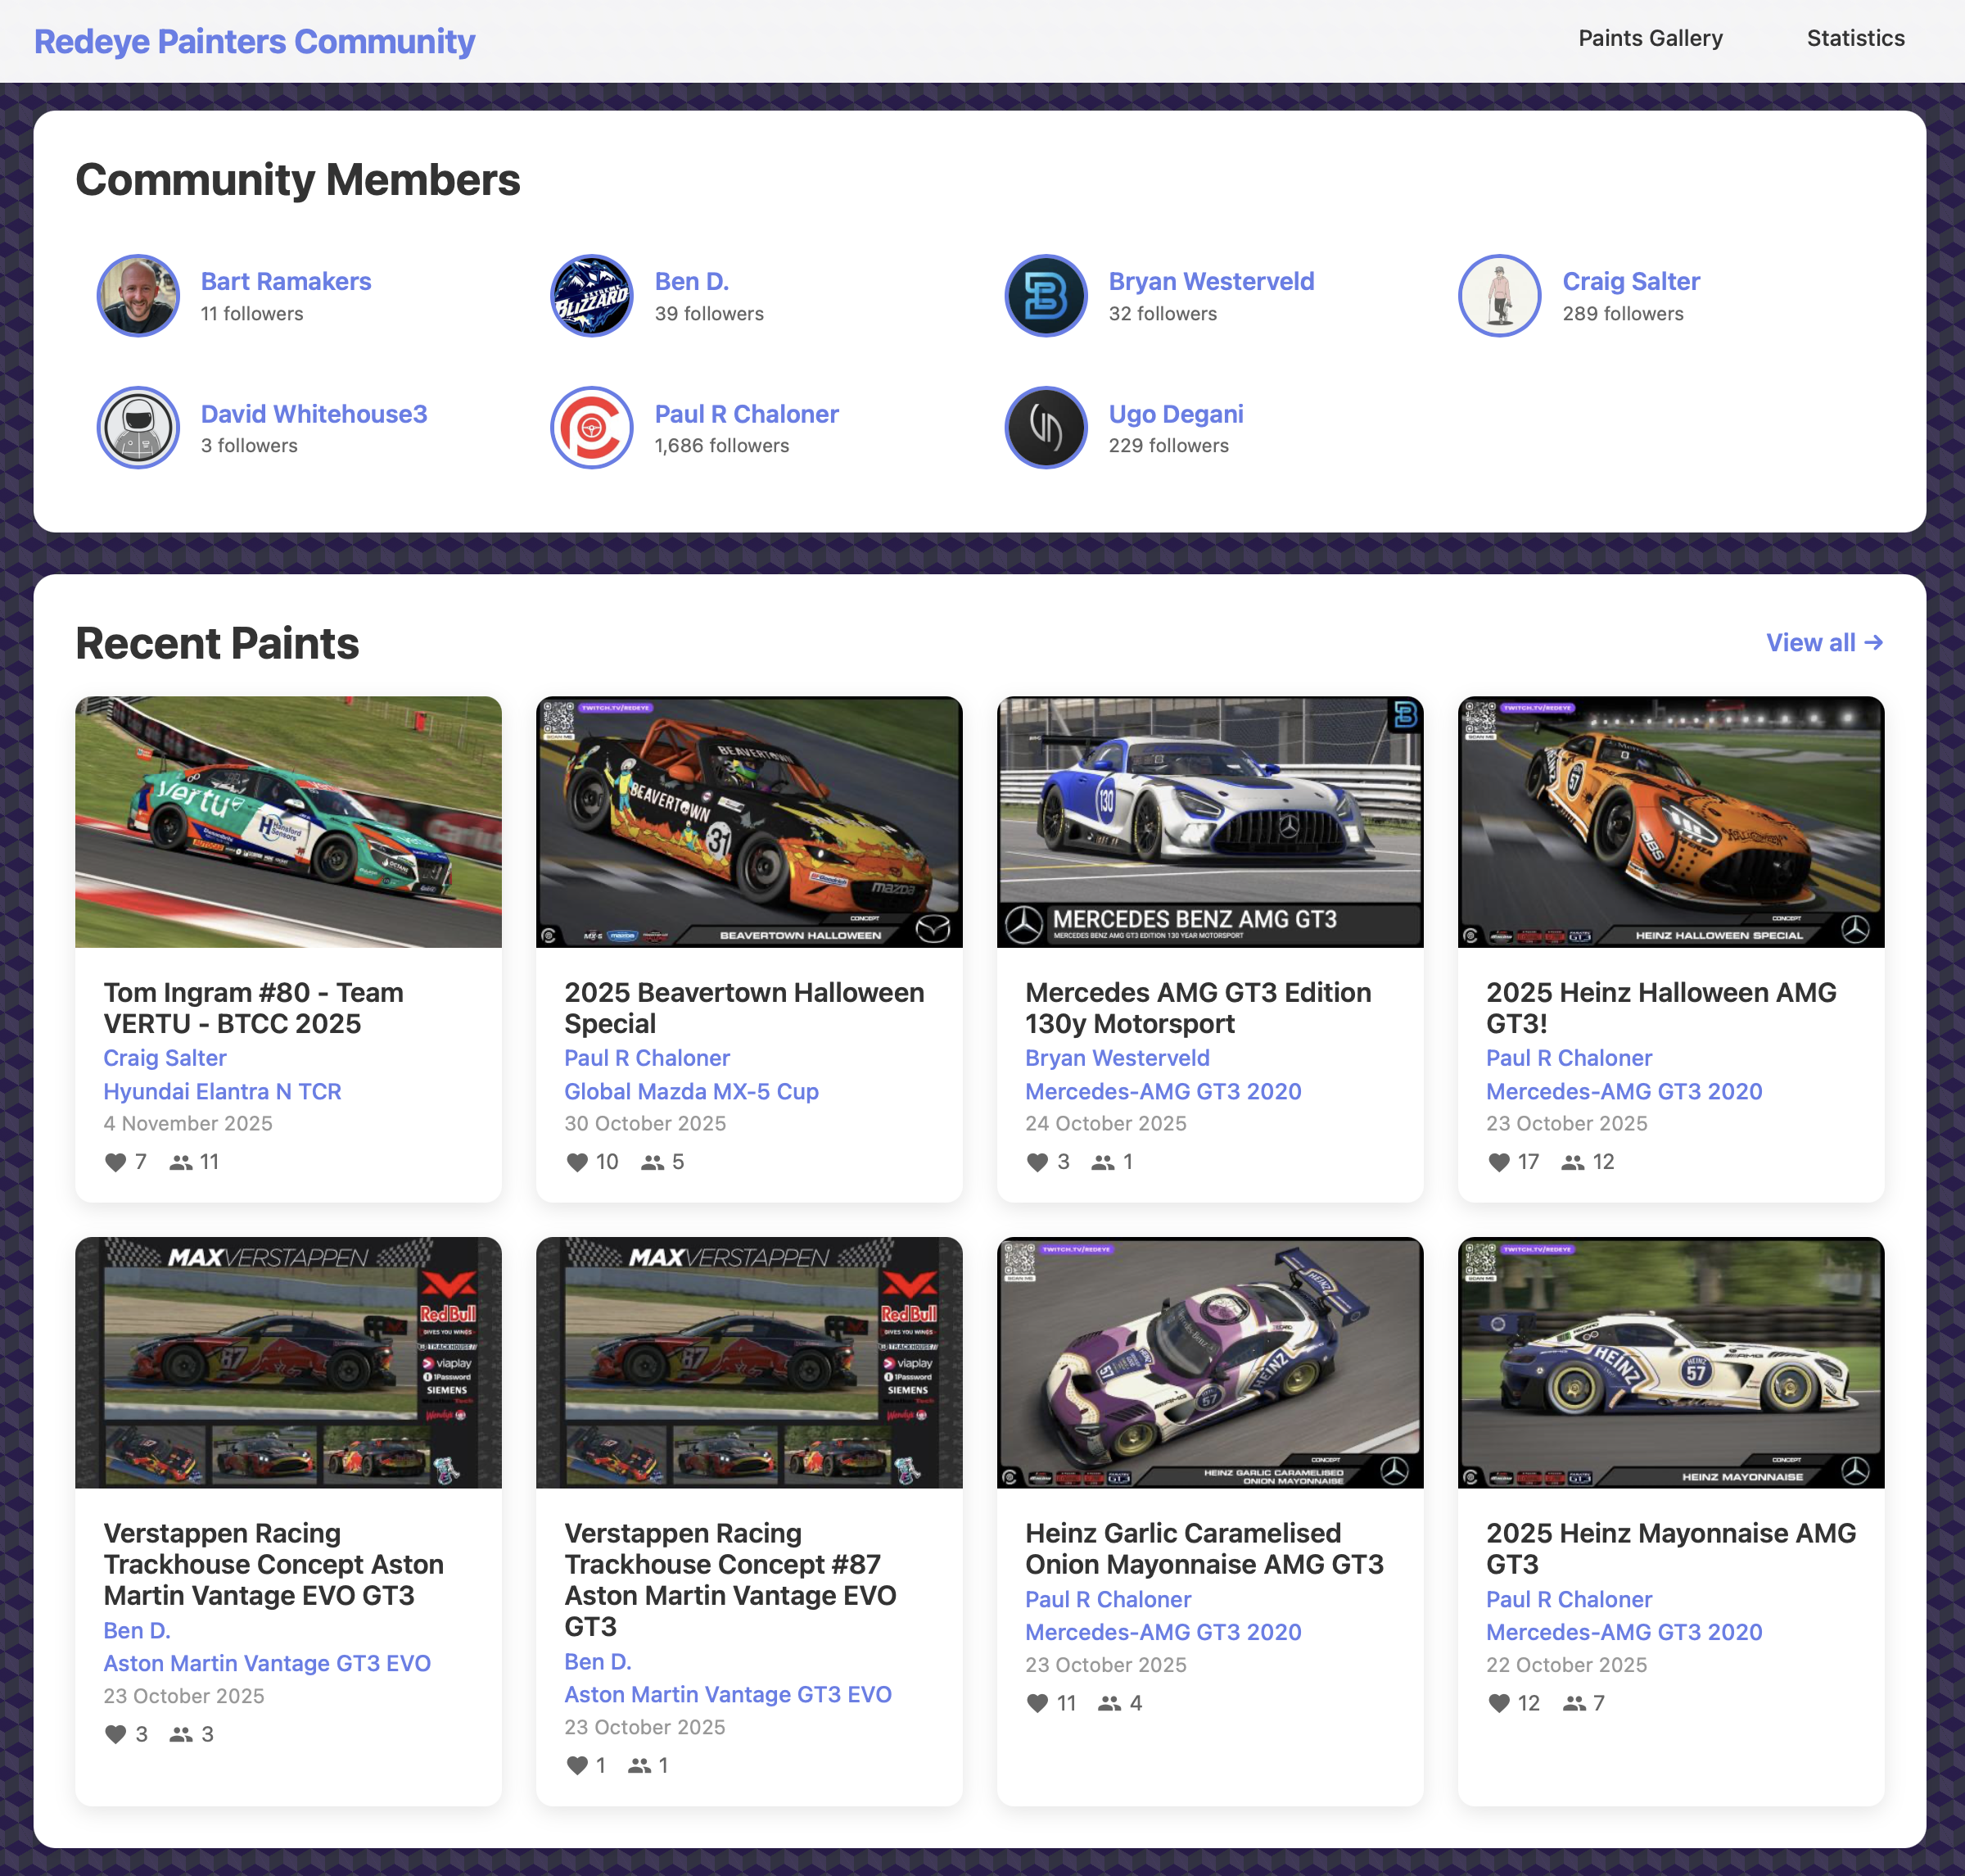Click users icon on Verstappen Concept #87 card
Viewport: 1965px width, 1876px height.
tap(639, 1765)
